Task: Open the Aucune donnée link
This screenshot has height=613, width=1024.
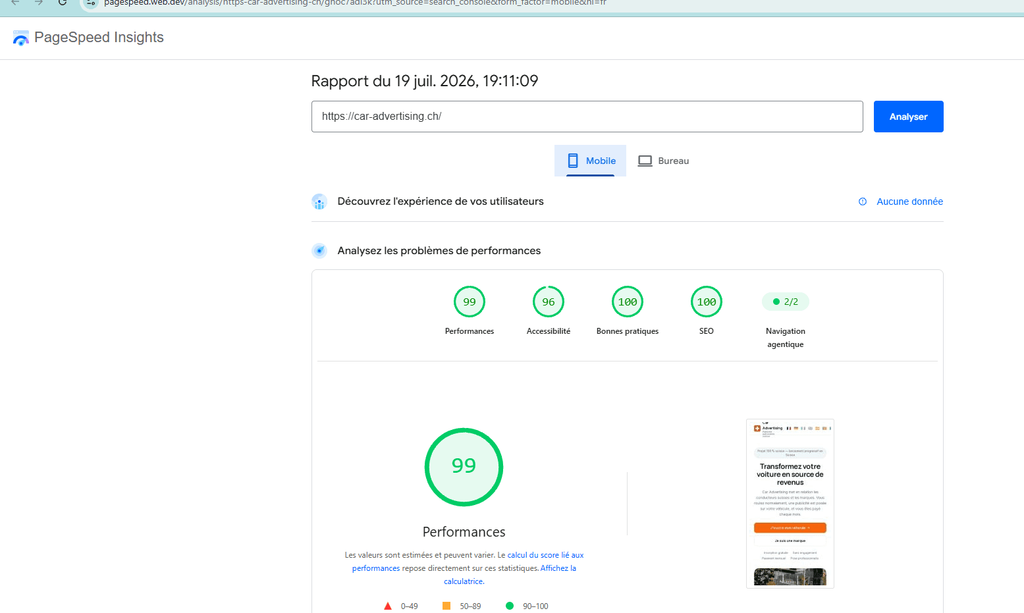Action: (909, 201)
